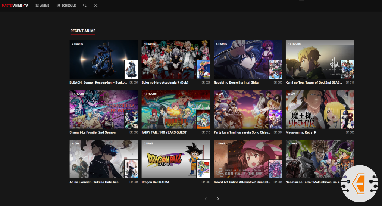Viewport: 382px width, 206px height.
Task: Open BLEACH: Sennen Kessen-hen title link
Action: pos(98,82)
